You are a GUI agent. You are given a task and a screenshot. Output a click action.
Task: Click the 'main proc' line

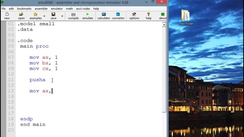[x=34, y=46]
